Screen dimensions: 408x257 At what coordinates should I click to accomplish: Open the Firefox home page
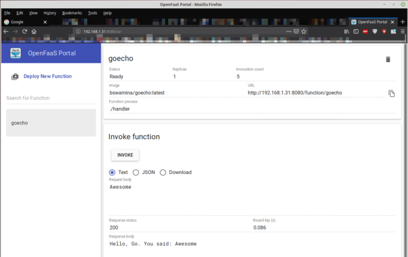point(34,32)
